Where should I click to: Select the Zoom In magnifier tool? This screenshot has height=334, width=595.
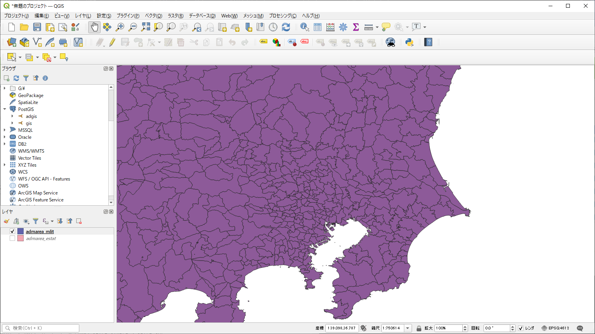(x=120, y=27)
